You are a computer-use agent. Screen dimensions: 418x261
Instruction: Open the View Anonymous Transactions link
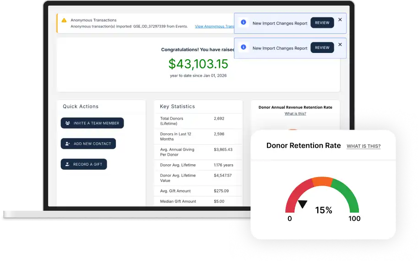coord(215,26)
